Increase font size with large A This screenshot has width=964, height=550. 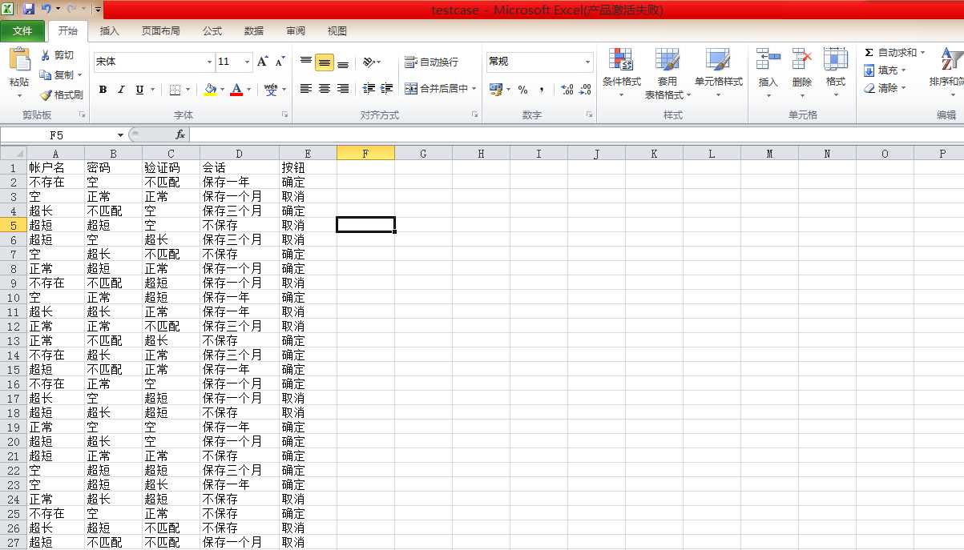click(263, 62)
